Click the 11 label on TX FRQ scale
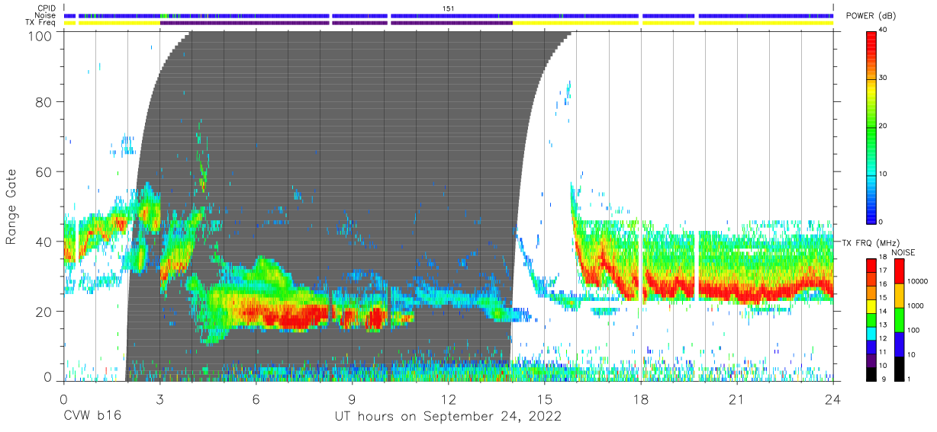Screen dimensions: 937x432 point(884,352)
